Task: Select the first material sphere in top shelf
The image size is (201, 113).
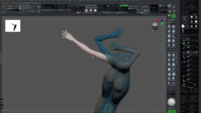Action: pos(87,11)
